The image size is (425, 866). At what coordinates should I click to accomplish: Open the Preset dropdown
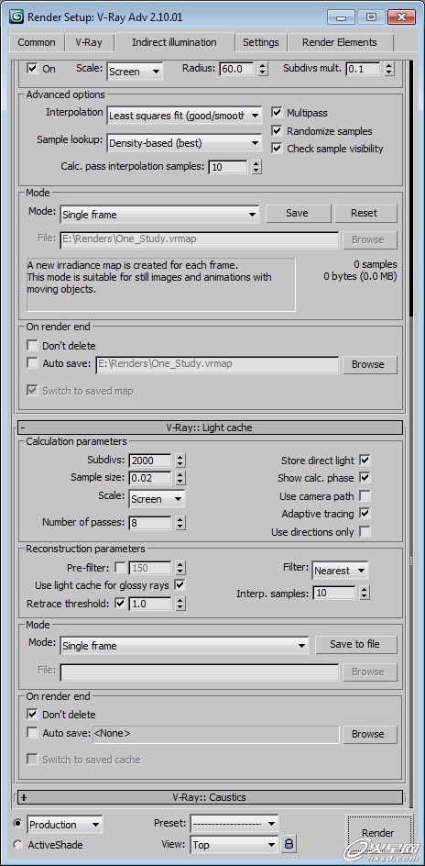click(x=234, y=824)
